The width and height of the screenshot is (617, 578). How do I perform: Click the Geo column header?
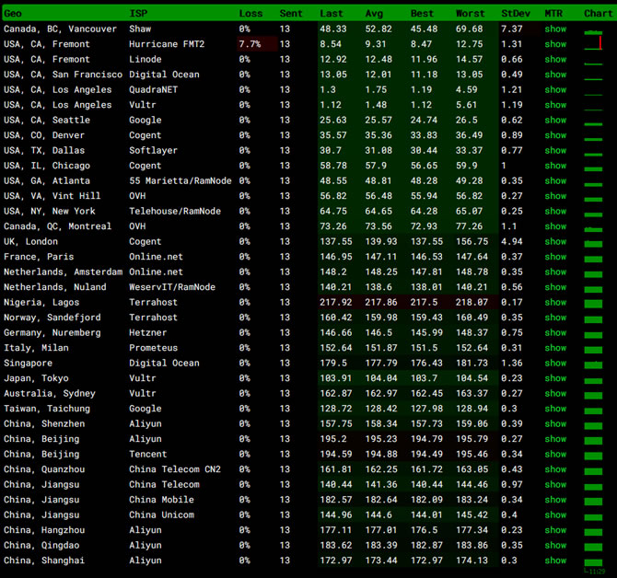point(13,14)
